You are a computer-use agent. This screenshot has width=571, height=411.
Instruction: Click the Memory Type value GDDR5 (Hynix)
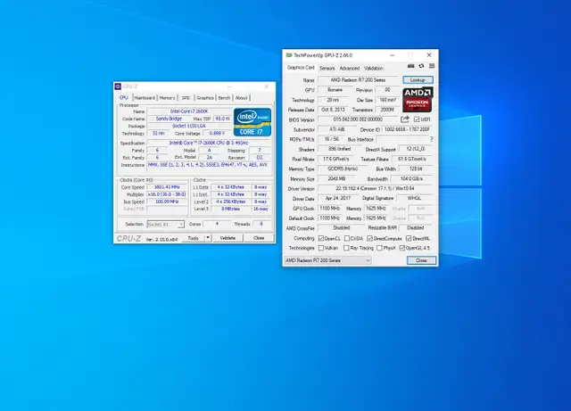tap(343, 169)
